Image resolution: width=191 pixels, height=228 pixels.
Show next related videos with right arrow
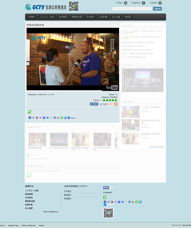coord(118,142)
